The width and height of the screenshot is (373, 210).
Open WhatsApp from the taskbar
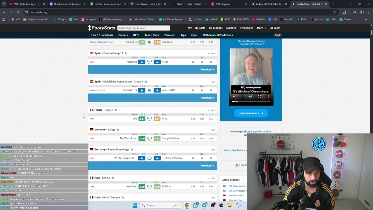click(196, 205)
